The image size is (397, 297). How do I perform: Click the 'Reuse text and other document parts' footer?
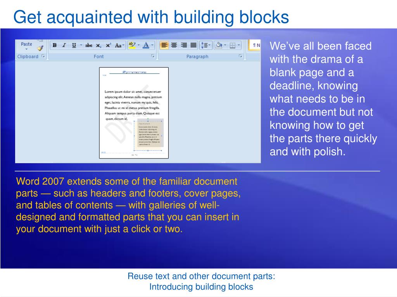click(x=201, y=276)
